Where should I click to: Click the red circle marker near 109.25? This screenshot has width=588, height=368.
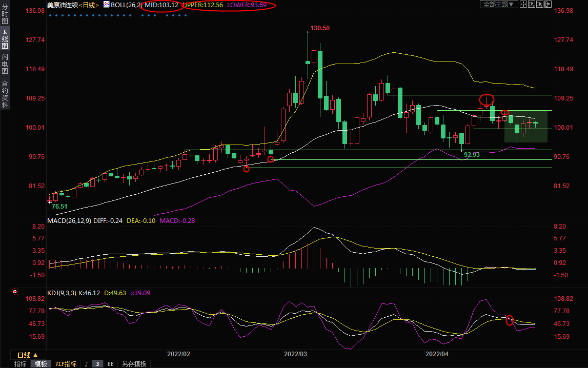click(486, 99)
